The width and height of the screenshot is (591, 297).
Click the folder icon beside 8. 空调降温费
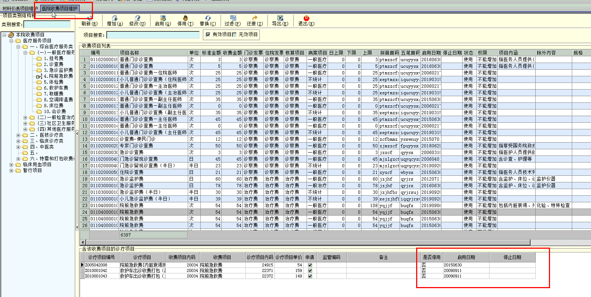point(39,100)
